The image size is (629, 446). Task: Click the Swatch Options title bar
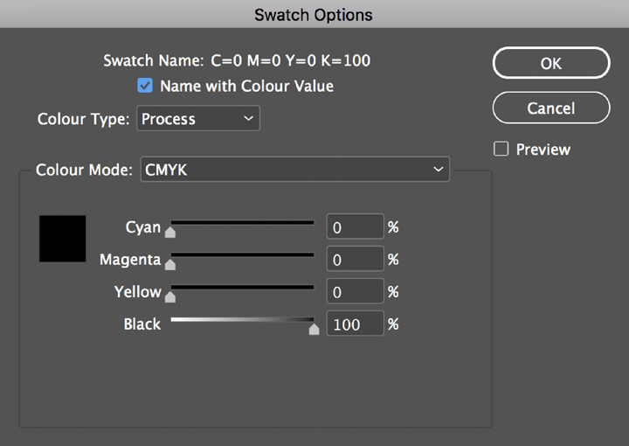pos(314,15)
